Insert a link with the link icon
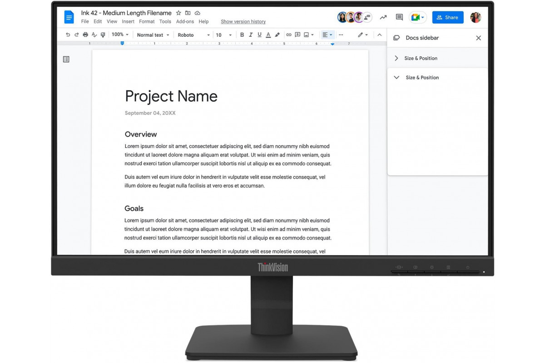Image resolution: width=545 pixels, height=363 pixels. coord(288,35)
